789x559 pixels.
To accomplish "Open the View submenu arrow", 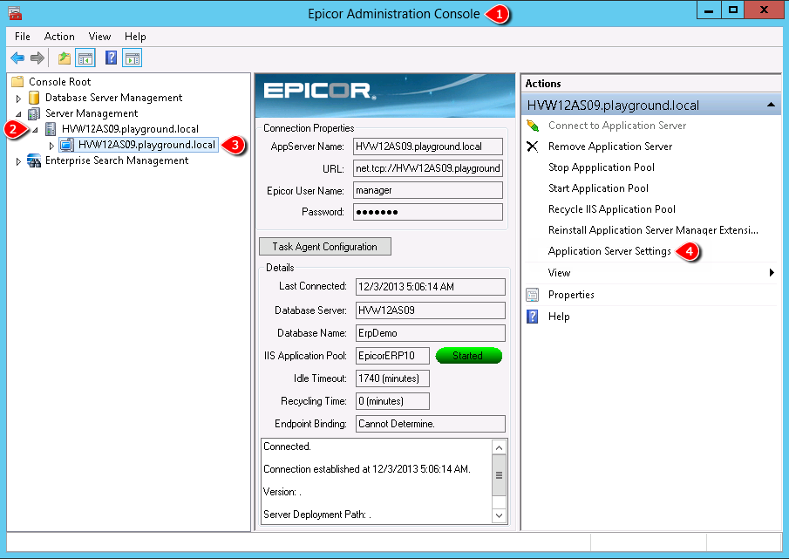I will (x=772, y=273).
